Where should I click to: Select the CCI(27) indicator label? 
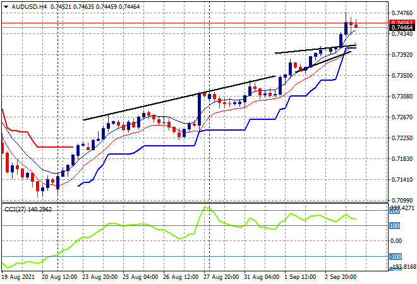(x=18, y=209)
